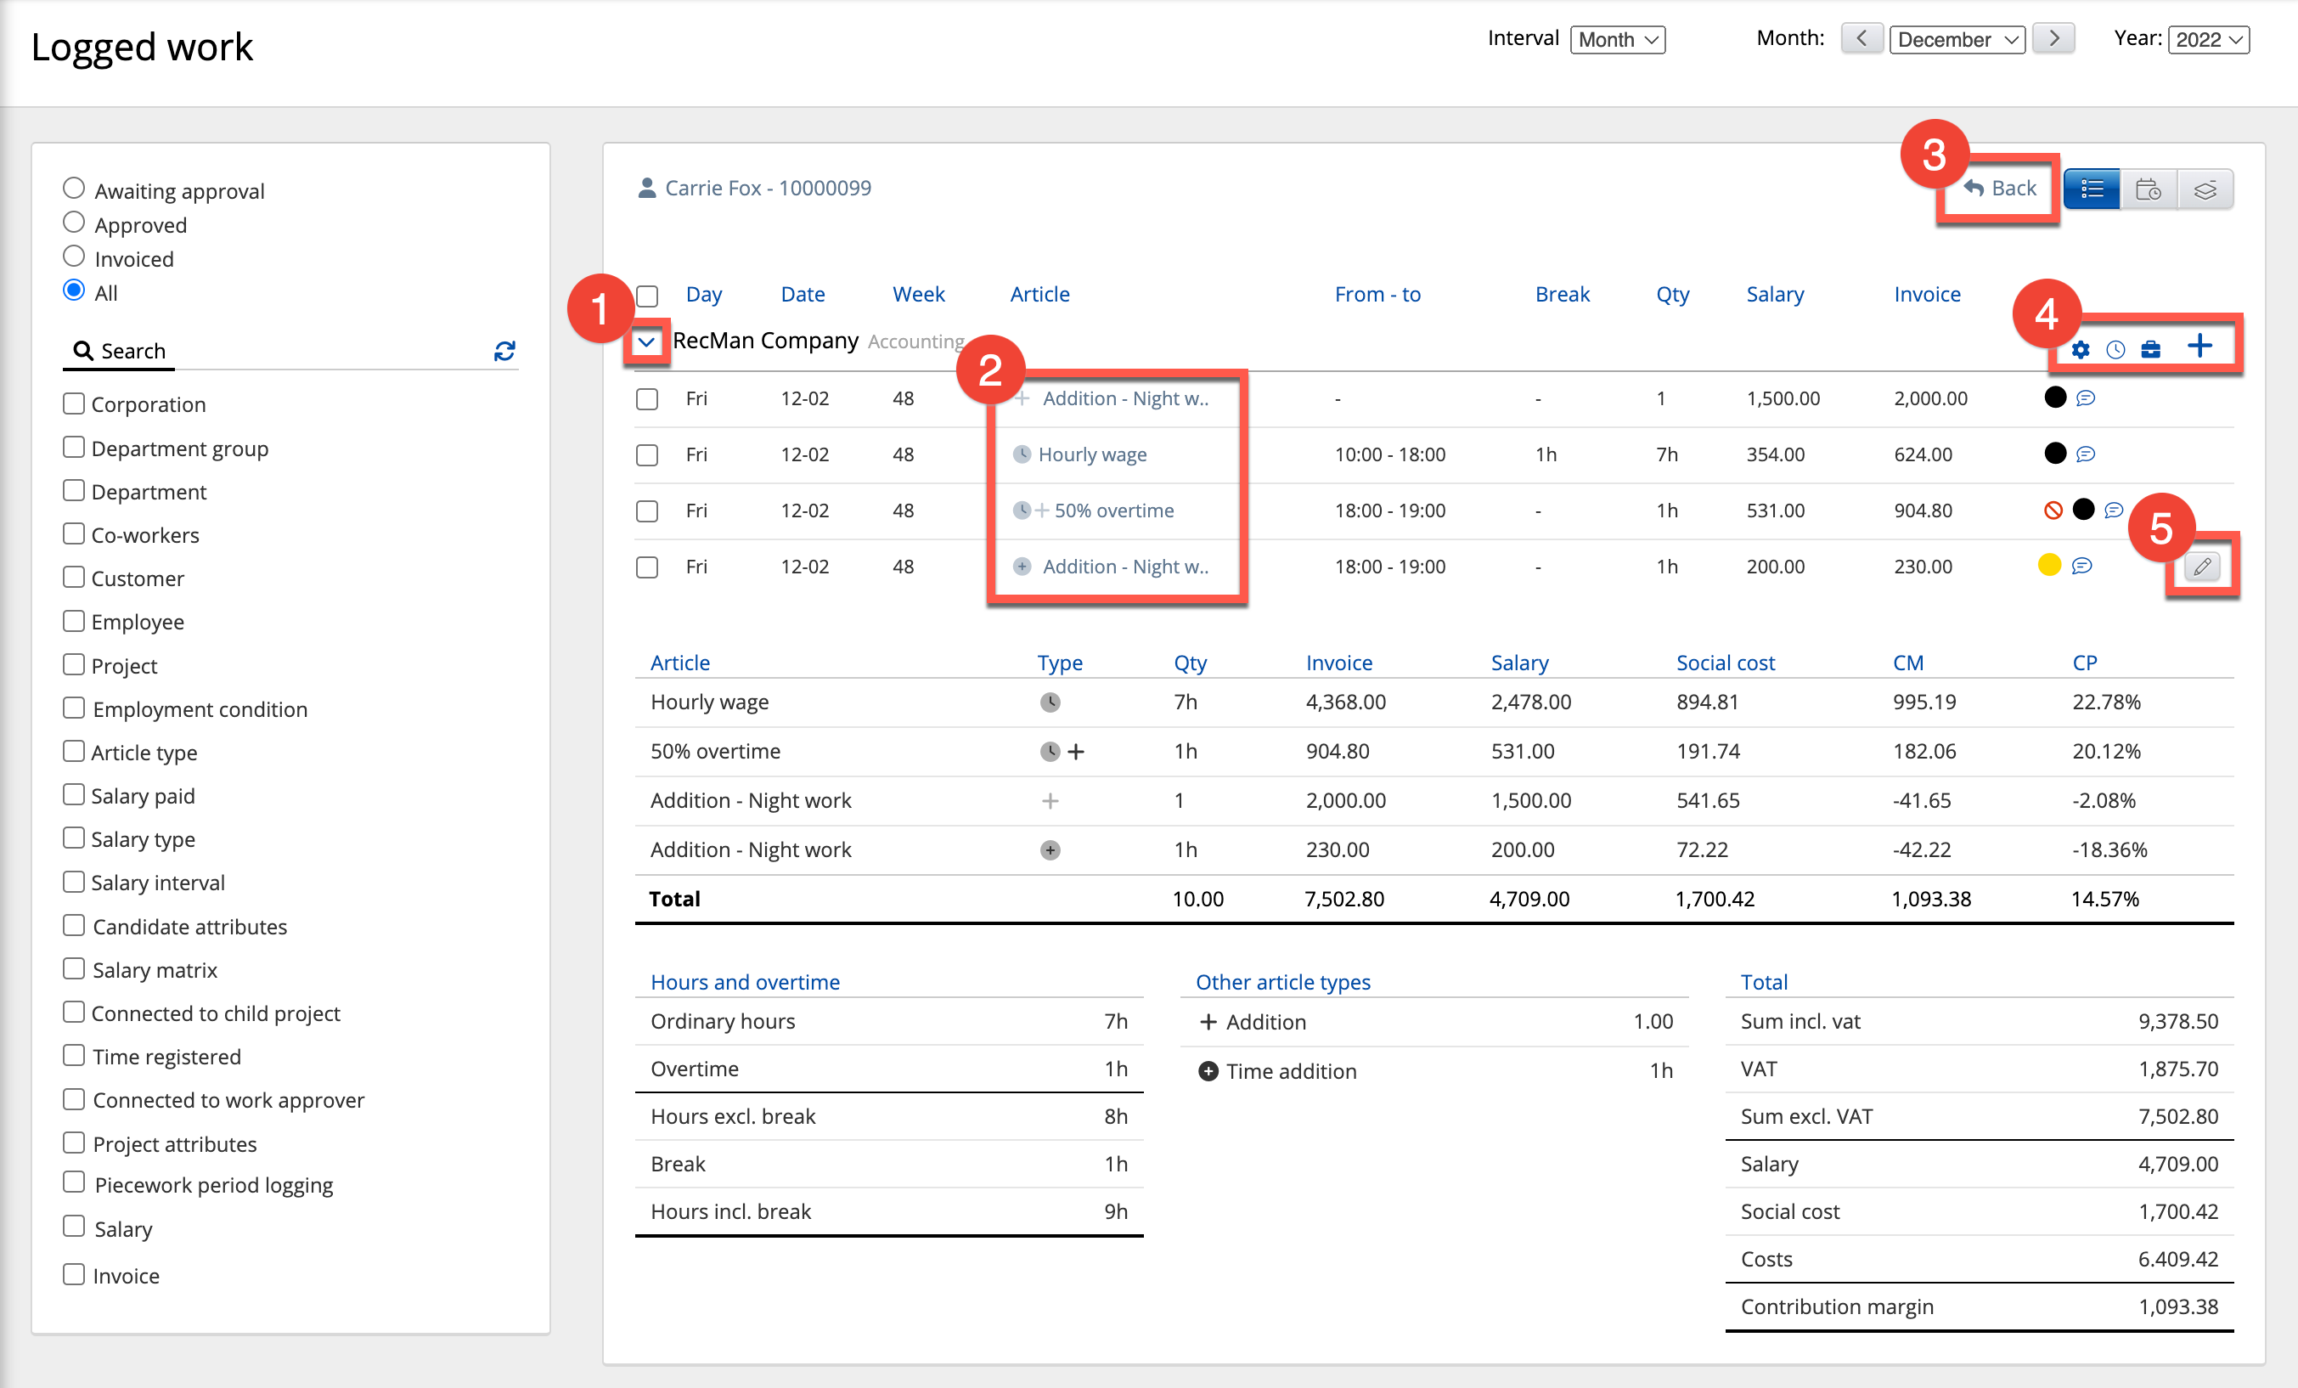Collapse the RecMan Company group chevron
The image size is (2298, 1388).
click(x=646, y=342)
